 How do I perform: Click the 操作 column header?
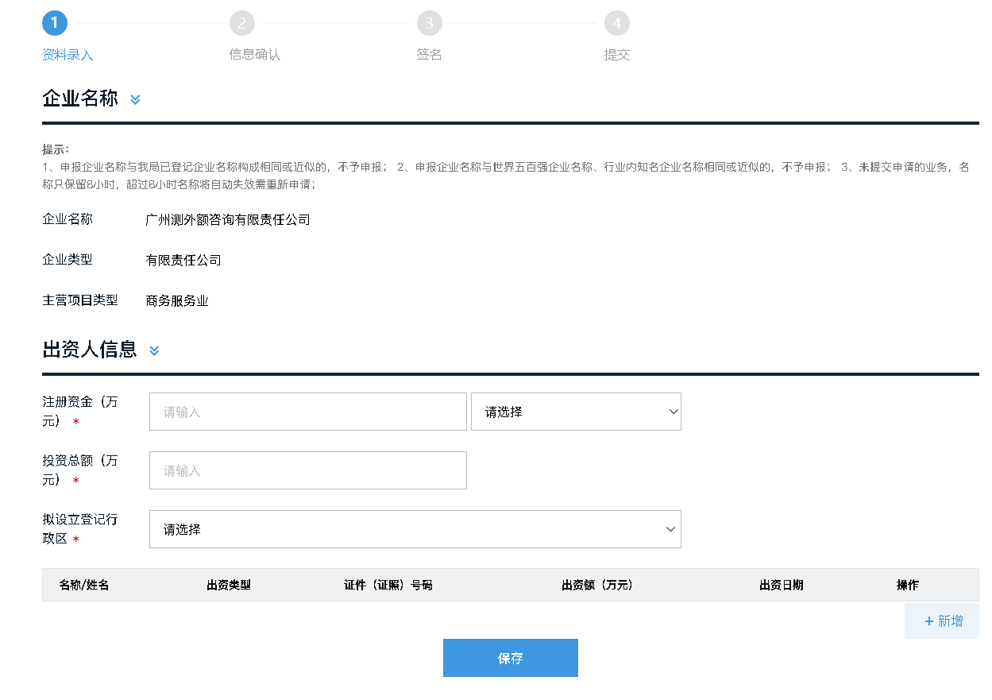(907, 585)
